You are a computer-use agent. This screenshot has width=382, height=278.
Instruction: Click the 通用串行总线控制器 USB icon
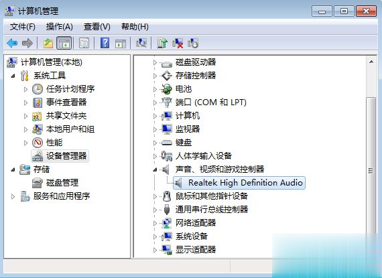coord(167,210)
